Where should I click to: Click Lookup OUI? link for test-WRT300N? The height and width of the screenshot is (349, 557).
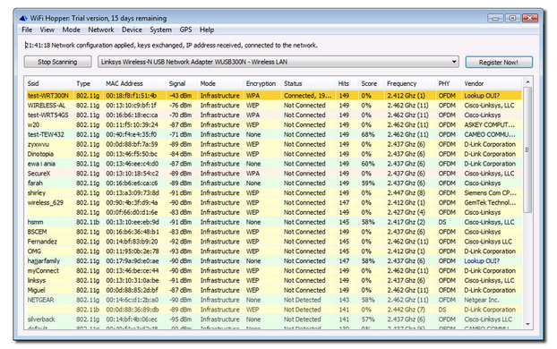tap(482, 96)
